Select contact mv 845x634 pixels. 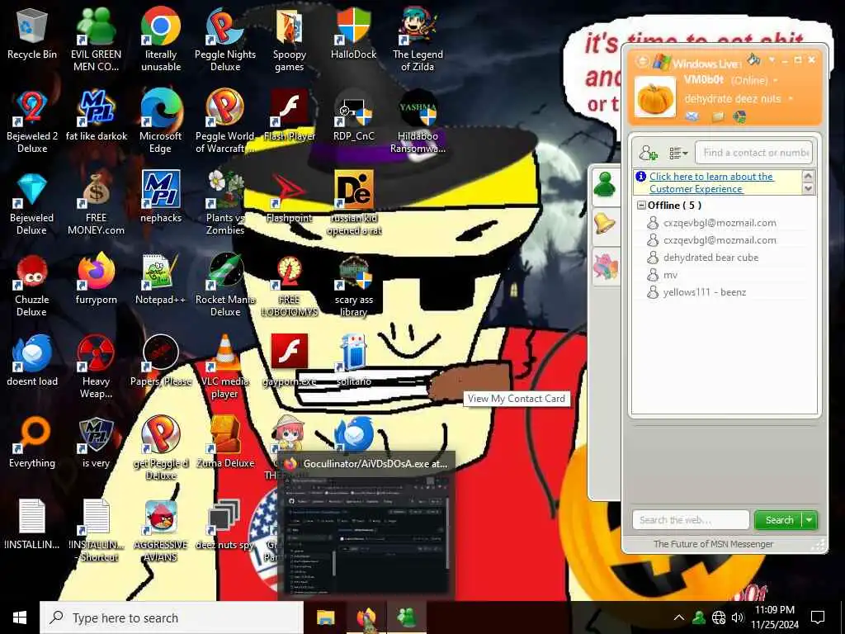[x=670, y=275]
